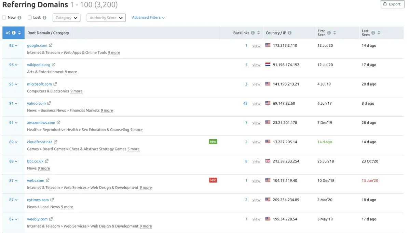Screen dimensions: 410x233
Task: Sort table by First Seen column
Action: tap(334, 33)
